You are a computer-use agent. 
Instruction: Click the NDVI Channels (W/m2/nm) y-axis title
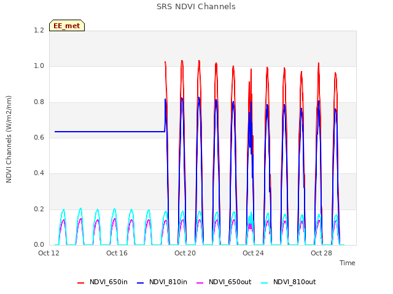pyautogui.click(x=9, y=139)
